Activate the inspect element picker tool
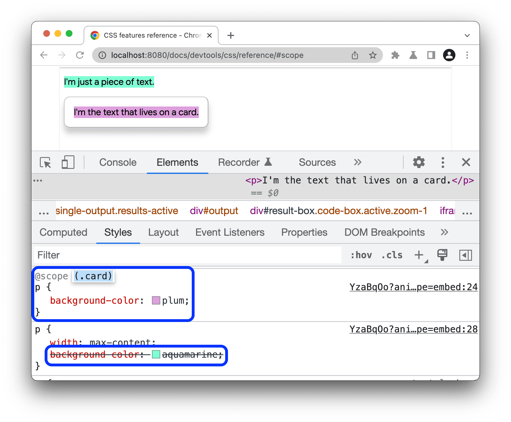Viewport: 511px width, 422px height. click(45, 162)
